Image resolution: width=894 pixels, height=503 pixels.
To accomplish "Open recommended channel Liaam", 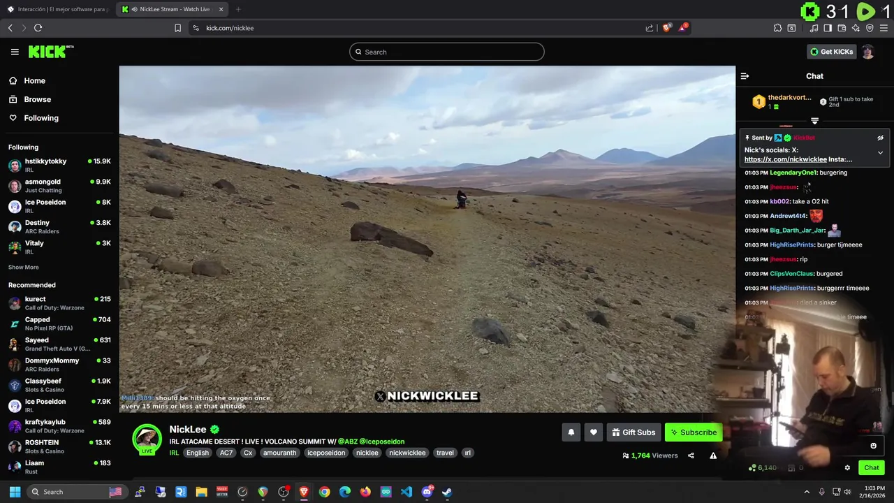I will click(x=59, y=467).
